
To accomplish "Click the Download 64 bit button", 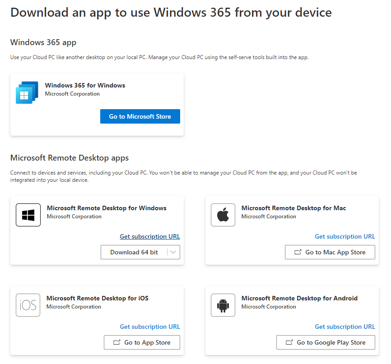I will tap(134, 252).
